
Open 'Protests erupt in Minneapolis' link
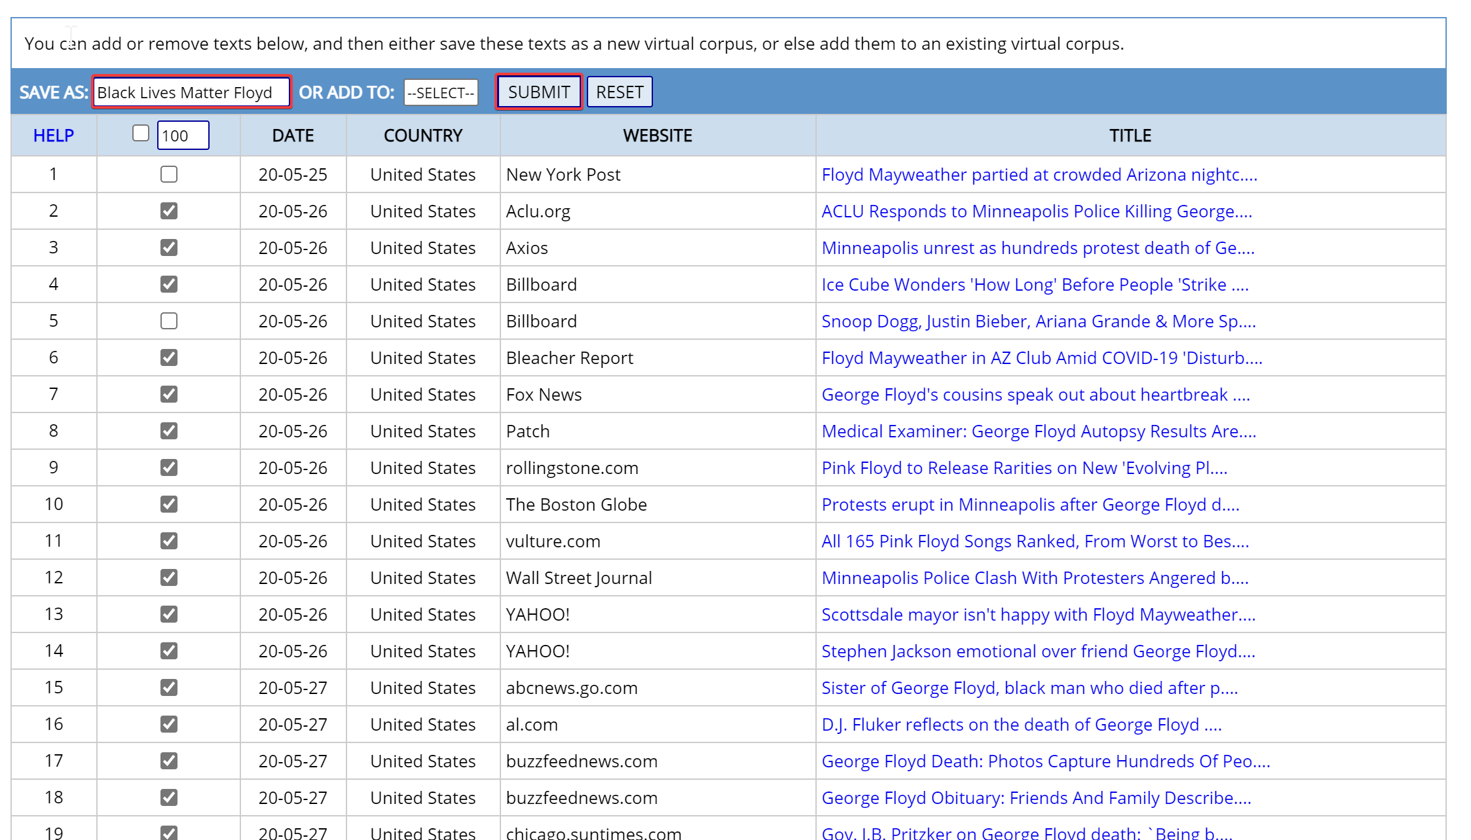pos(1030,505)
